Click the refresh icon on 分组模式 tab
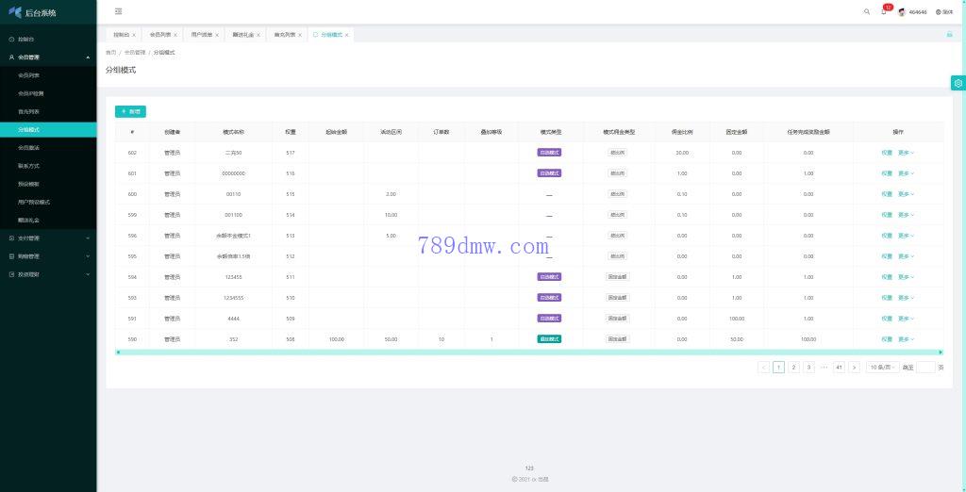This screenshot has width=966, height=492. 315,34
